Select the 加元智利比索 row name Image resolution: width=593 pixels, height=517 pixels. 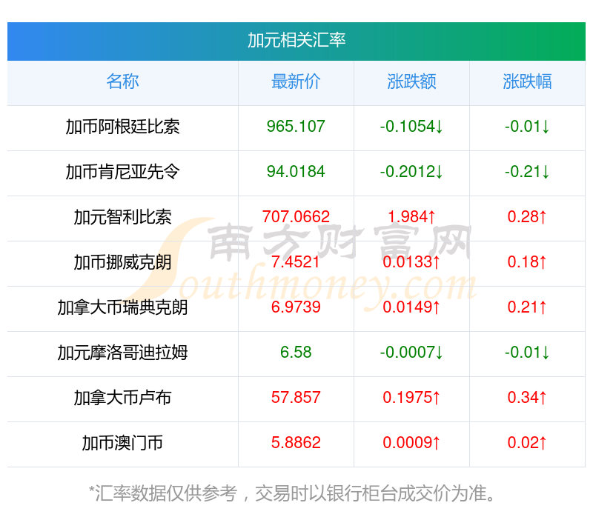click(122, 217)
